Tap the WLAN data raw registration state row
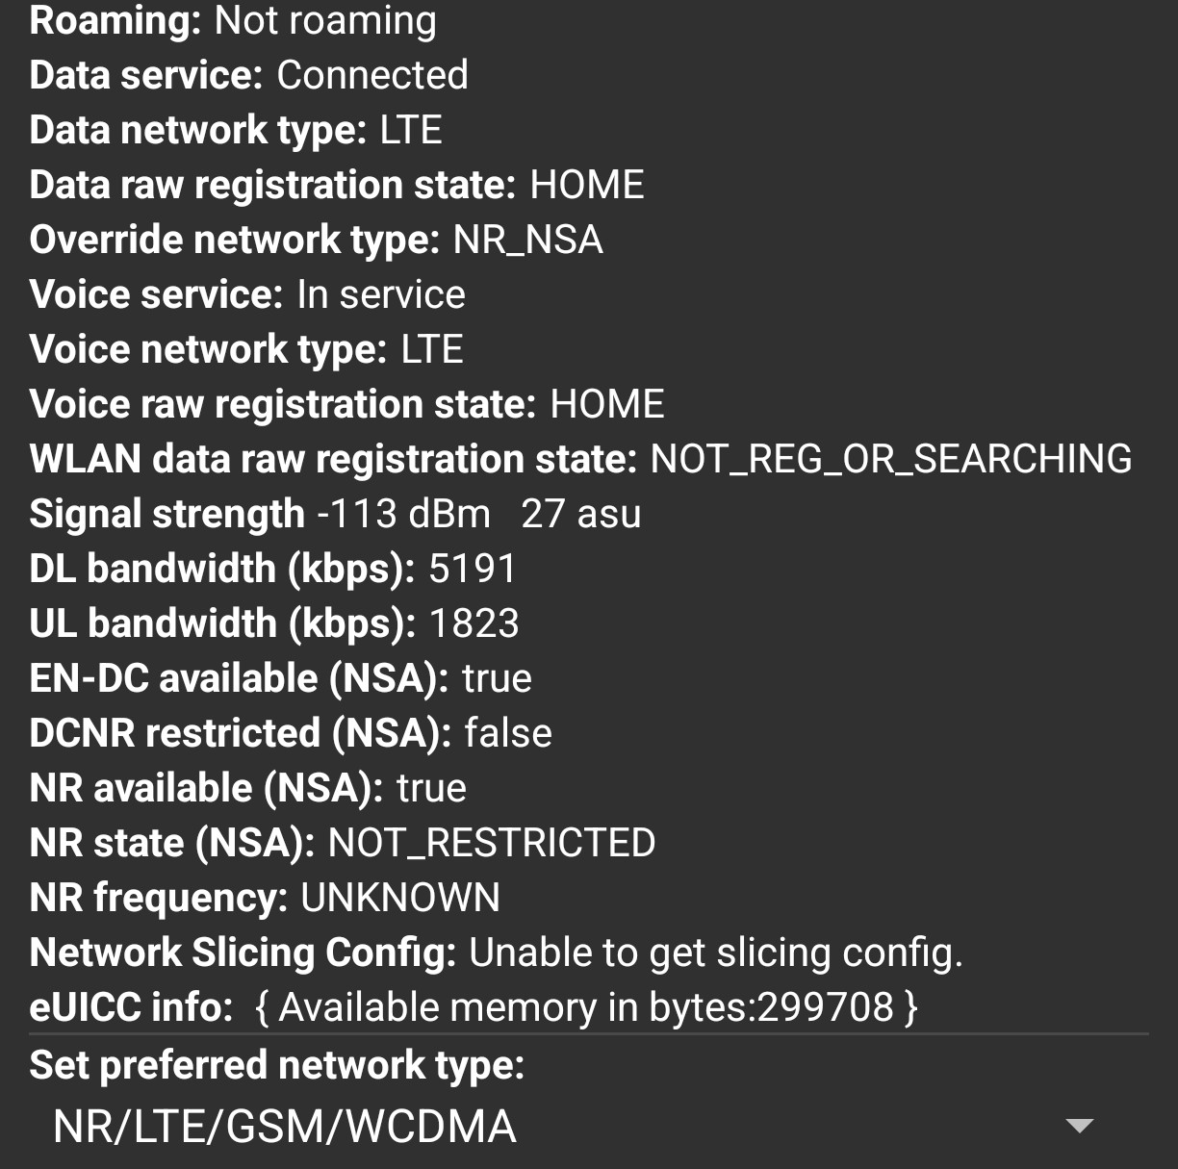 coord(579,459)
